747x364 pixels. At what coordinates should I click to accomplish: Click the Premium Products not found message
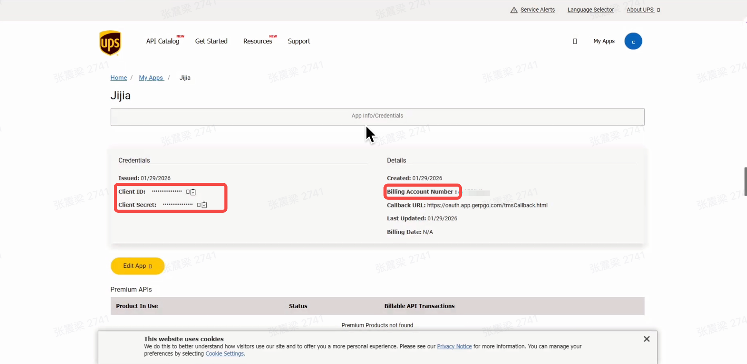[x=377, y=325]
